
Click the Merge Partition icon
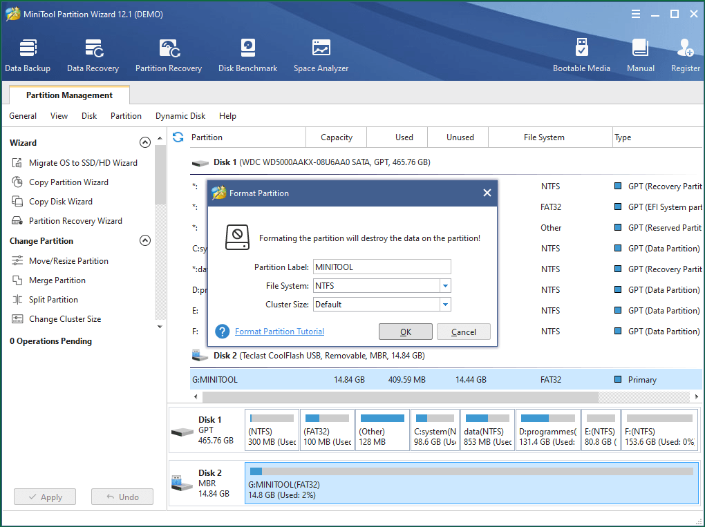pos(17,280)
